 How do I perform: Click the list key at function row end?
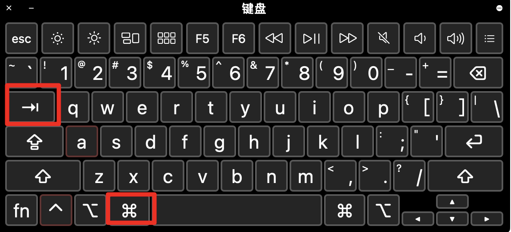pos(489,38)
